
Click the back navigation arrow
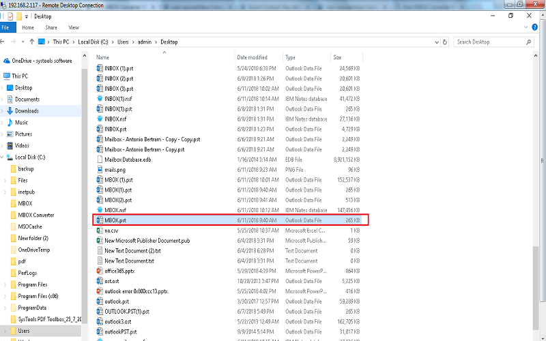(x=3, y=42)
